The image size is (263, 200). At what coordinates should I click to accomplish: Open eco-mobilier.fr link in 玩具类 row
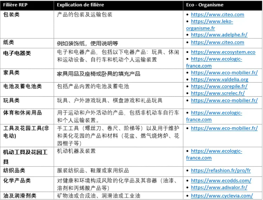(x=224, y=100)
